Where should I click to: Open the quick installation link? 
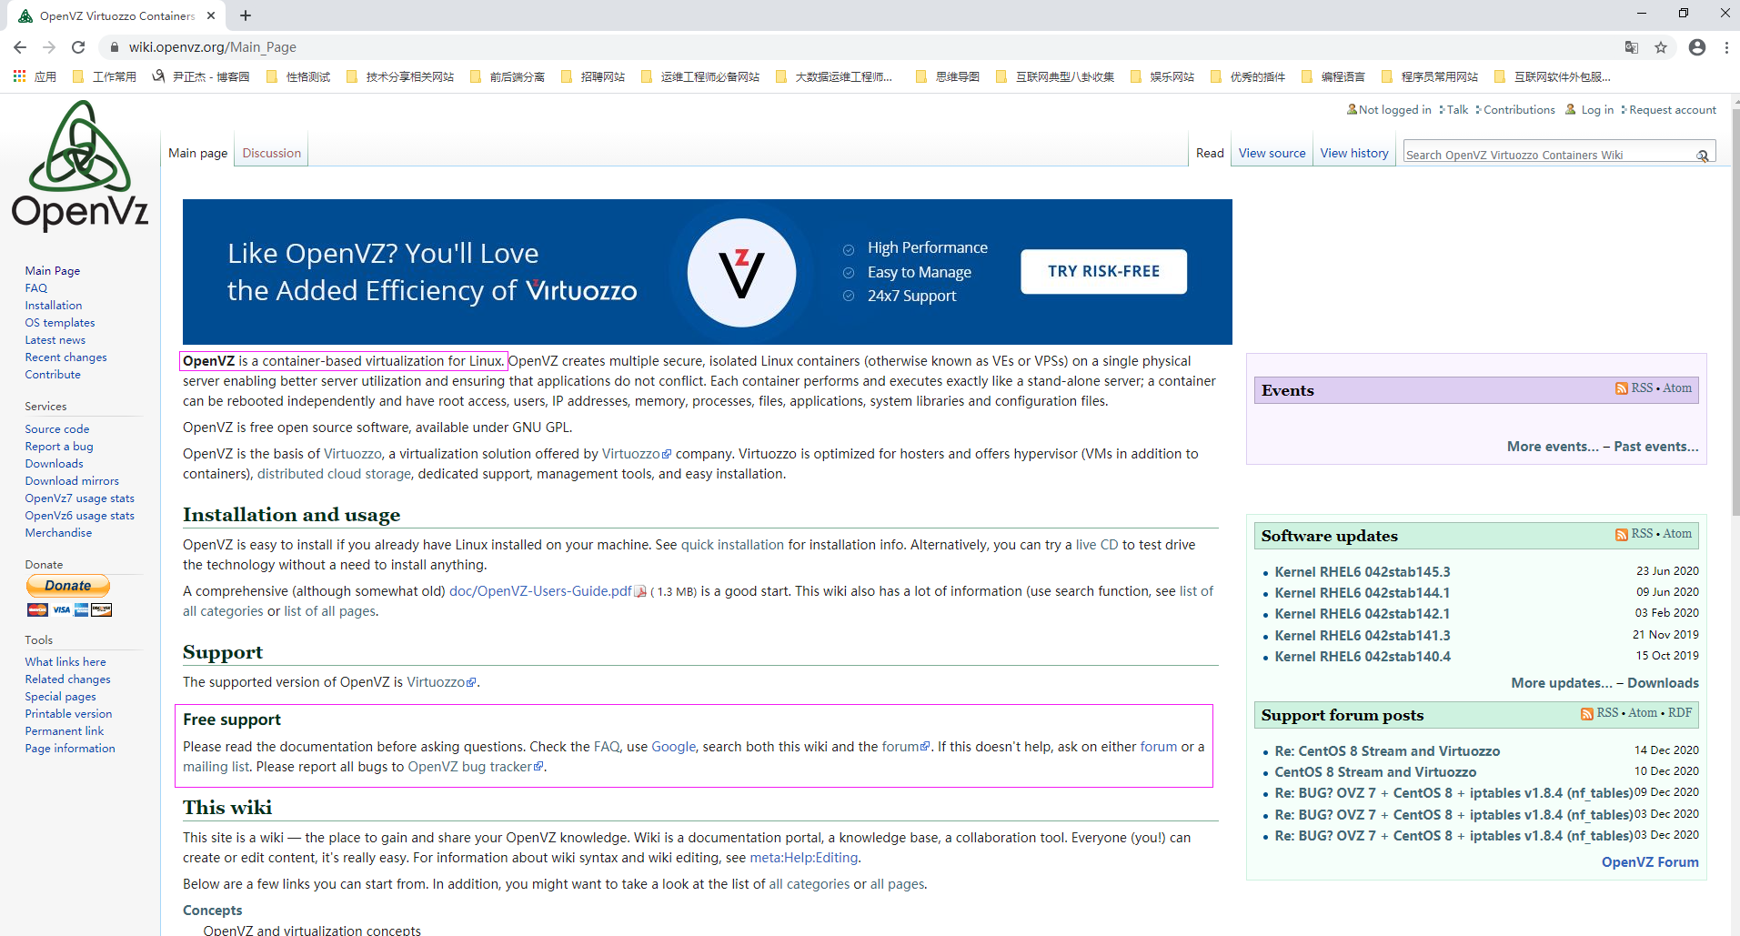point(732,545)
